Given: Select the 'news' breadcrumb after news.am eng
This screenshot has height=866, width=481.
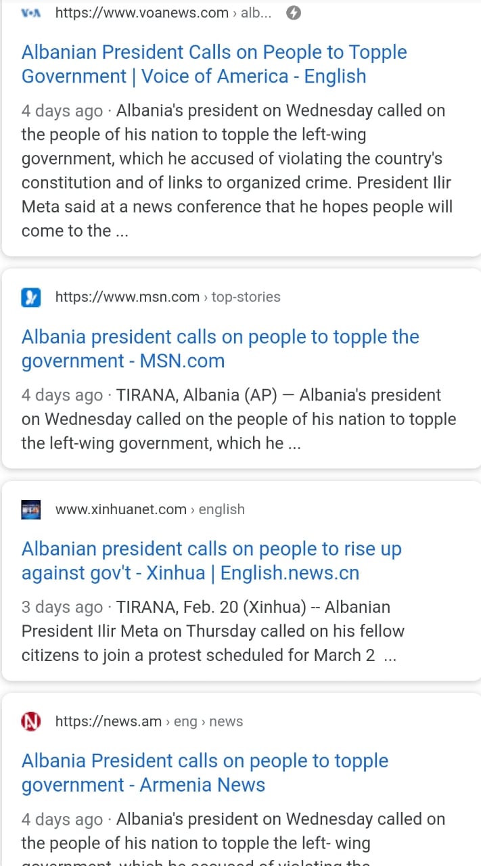Looking at the screenshot, I should tap(226, 722).
